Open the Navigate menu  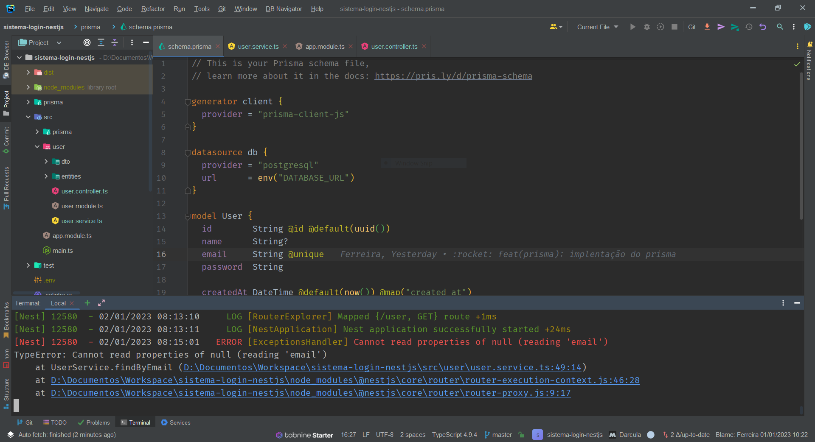point(96,8)
